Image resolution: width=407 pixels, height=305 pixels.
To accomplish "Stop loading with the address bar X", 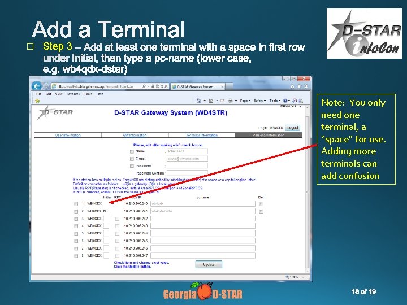I will click(166, 86).
